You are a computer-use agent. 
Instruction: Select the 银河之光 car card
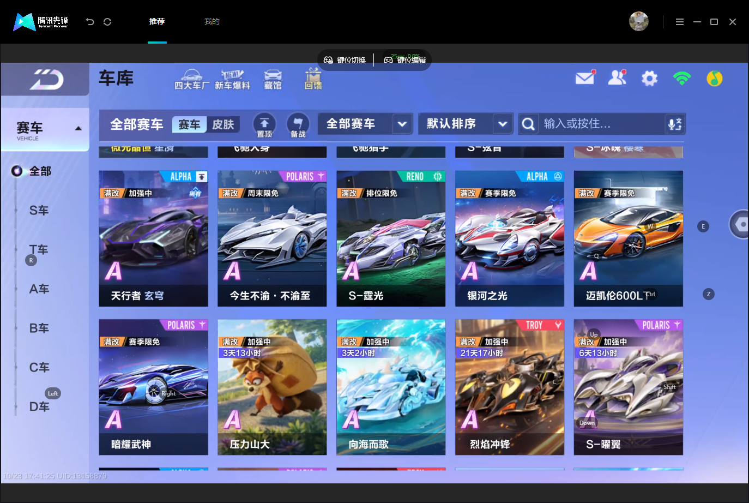pos(510,238)
